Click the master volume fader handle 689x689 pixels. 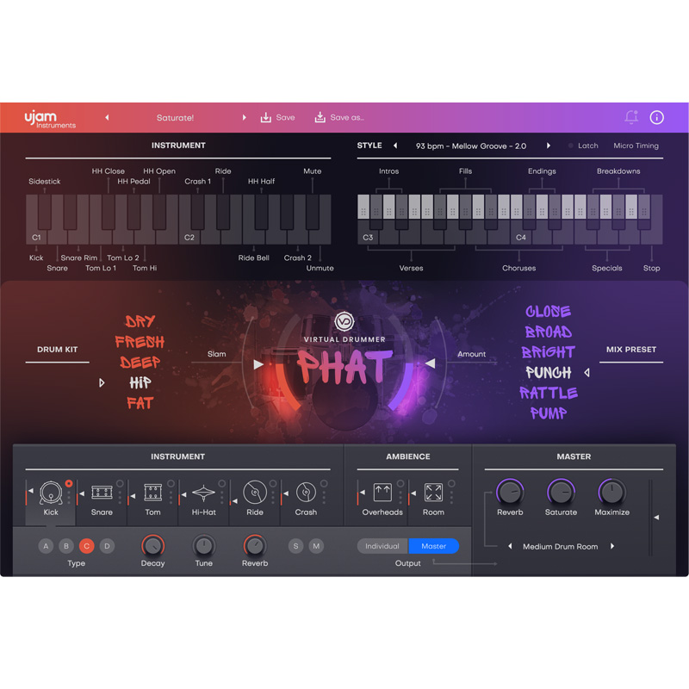coord(656,518)
